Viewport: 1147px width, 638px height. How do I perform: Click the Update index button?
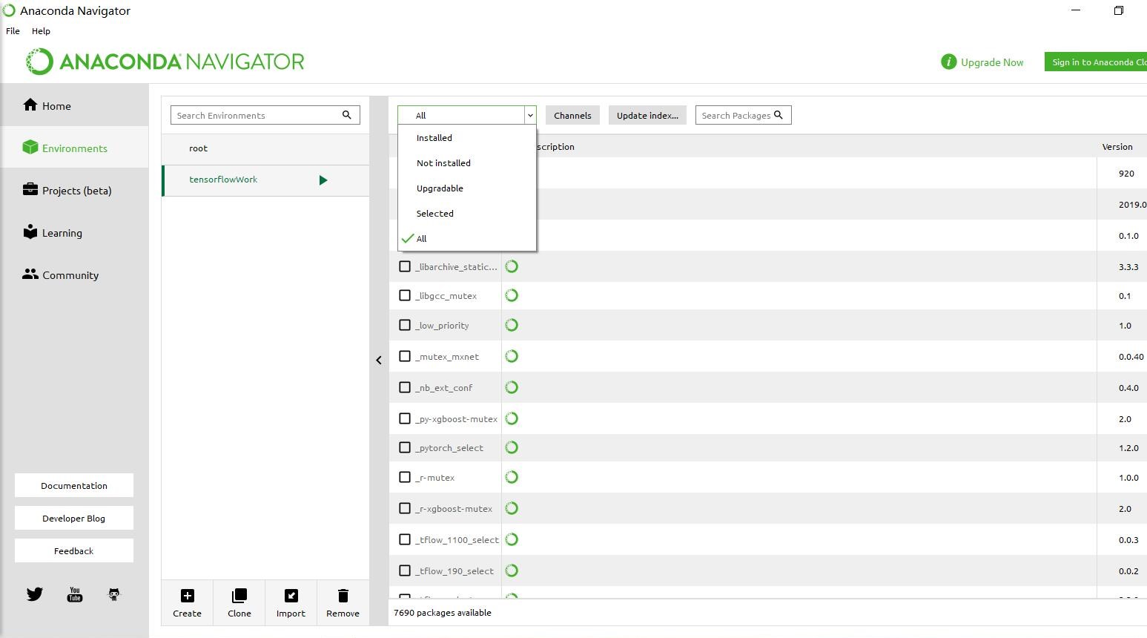647,115
